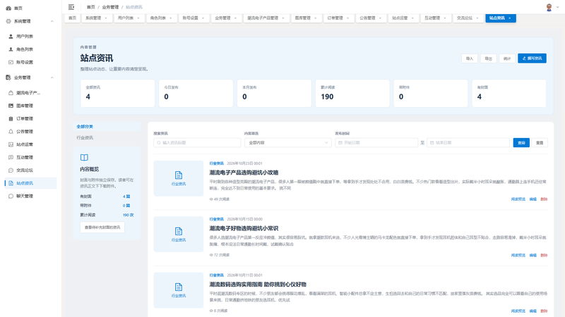565x317 pixels.
Task: Close the 站点运营 tab
Action: pyautogui.click(x=412, y=18)
